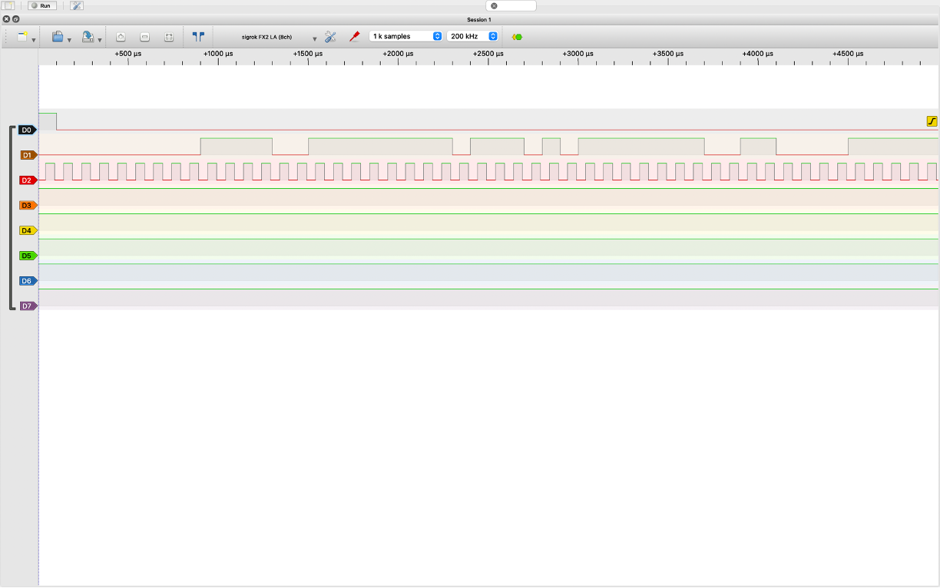Click the Run capture button
The height and width of the screenshot is (588, 940).
(42, 5)
